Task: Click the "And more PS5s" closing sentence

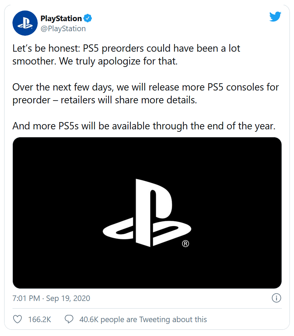Action: 144,126
